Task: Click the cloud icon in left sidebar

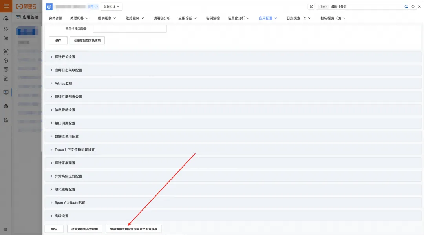Action: point(5,19)
